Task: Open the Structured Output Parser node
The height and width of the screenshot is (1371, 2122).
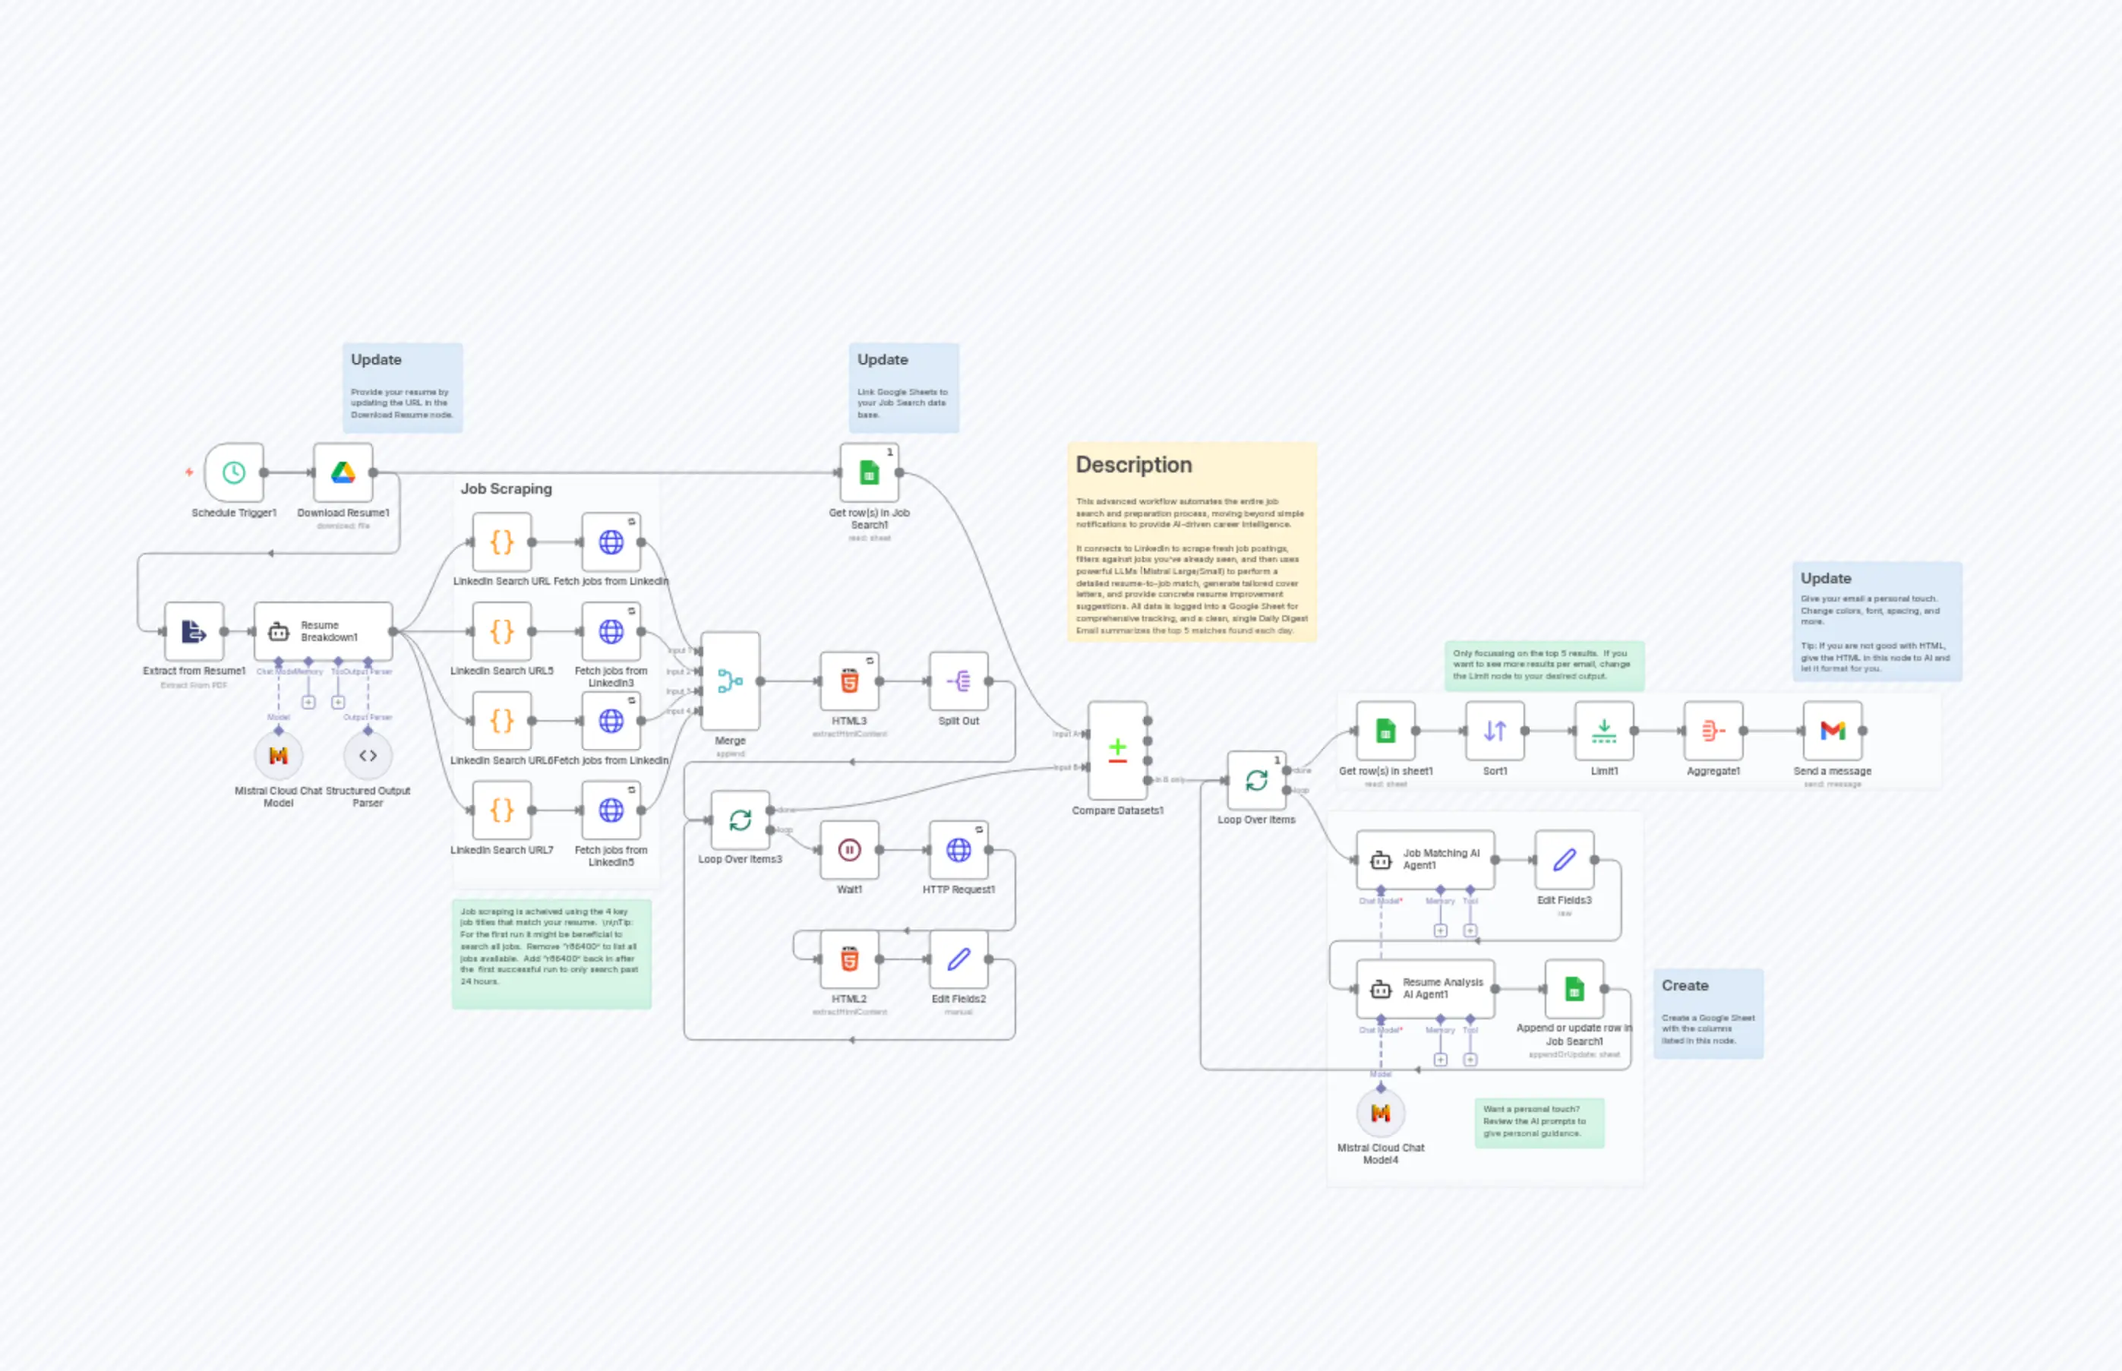Action: coord(368,755)
